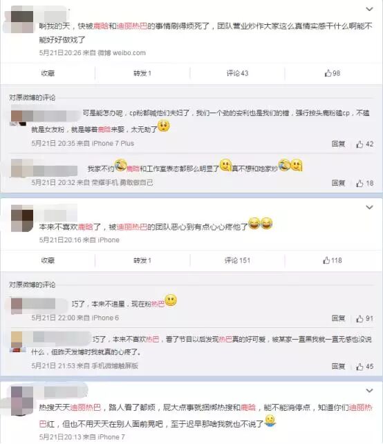Click the second post author's avatar

pyautogui.click(x=22, y=219)
